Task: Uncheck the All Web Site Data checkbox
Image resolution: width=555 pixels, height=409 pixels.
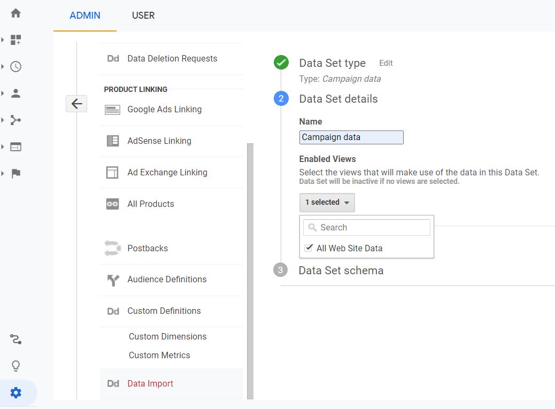Action: [309, 248]
